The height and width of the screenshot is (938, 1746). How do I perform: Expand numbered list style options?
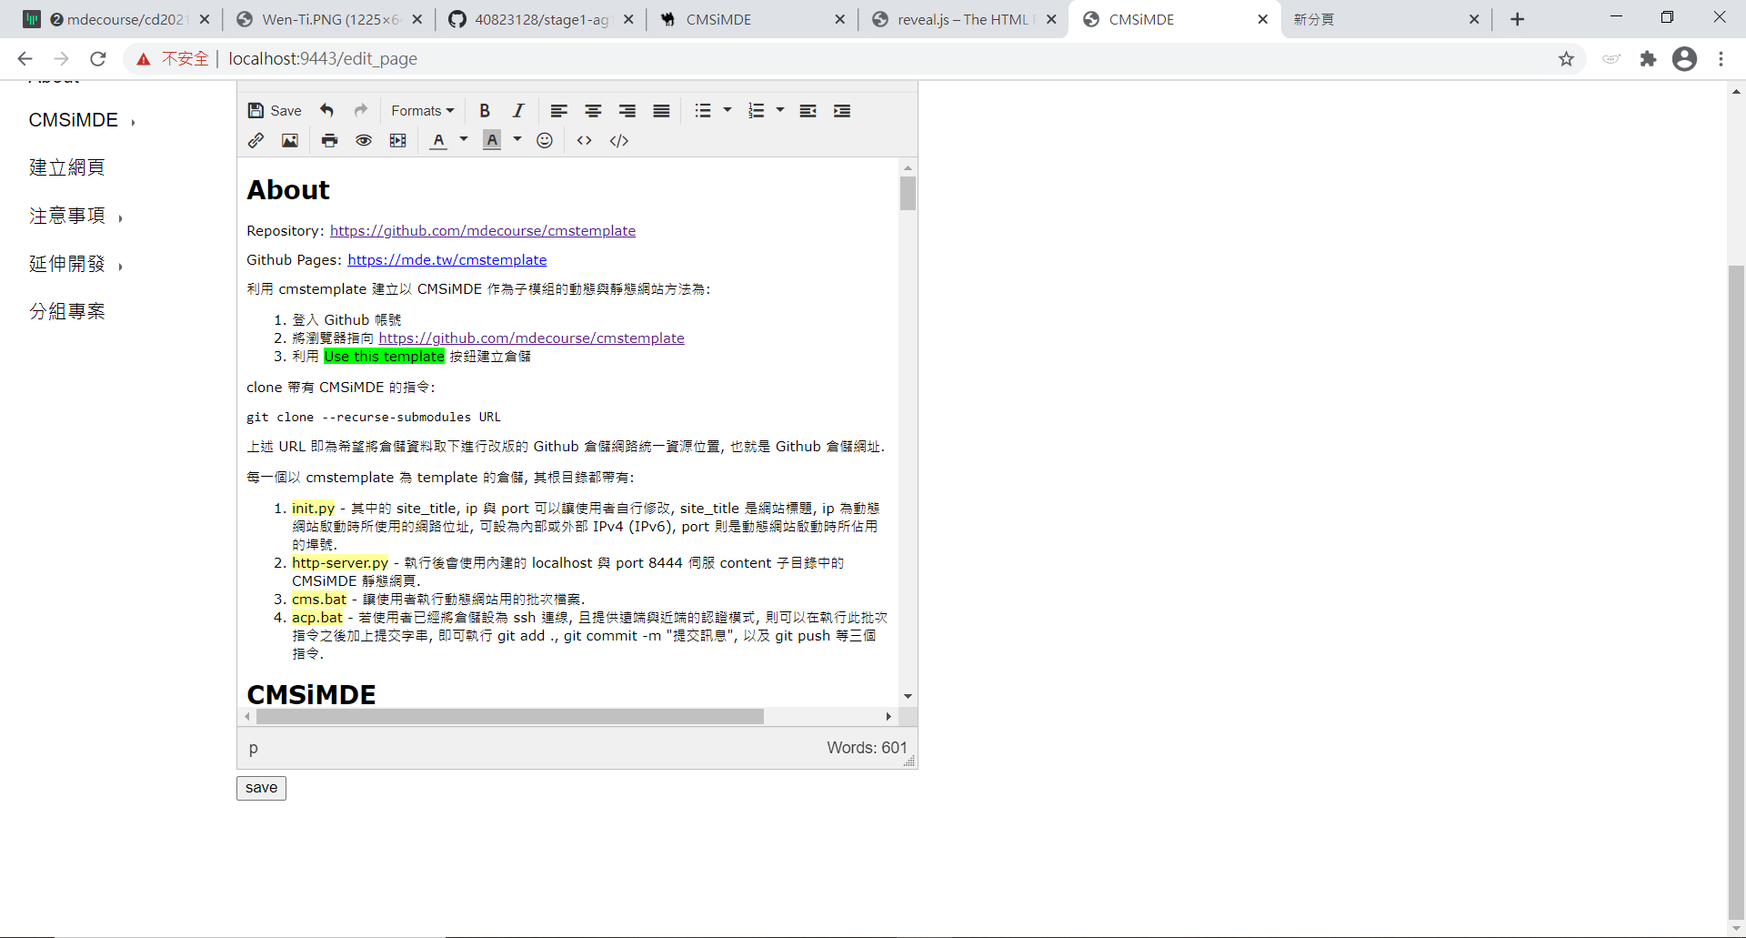(780, 111)
